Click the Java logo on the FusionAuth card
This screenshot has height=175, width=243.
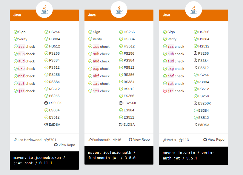[119, 10]
